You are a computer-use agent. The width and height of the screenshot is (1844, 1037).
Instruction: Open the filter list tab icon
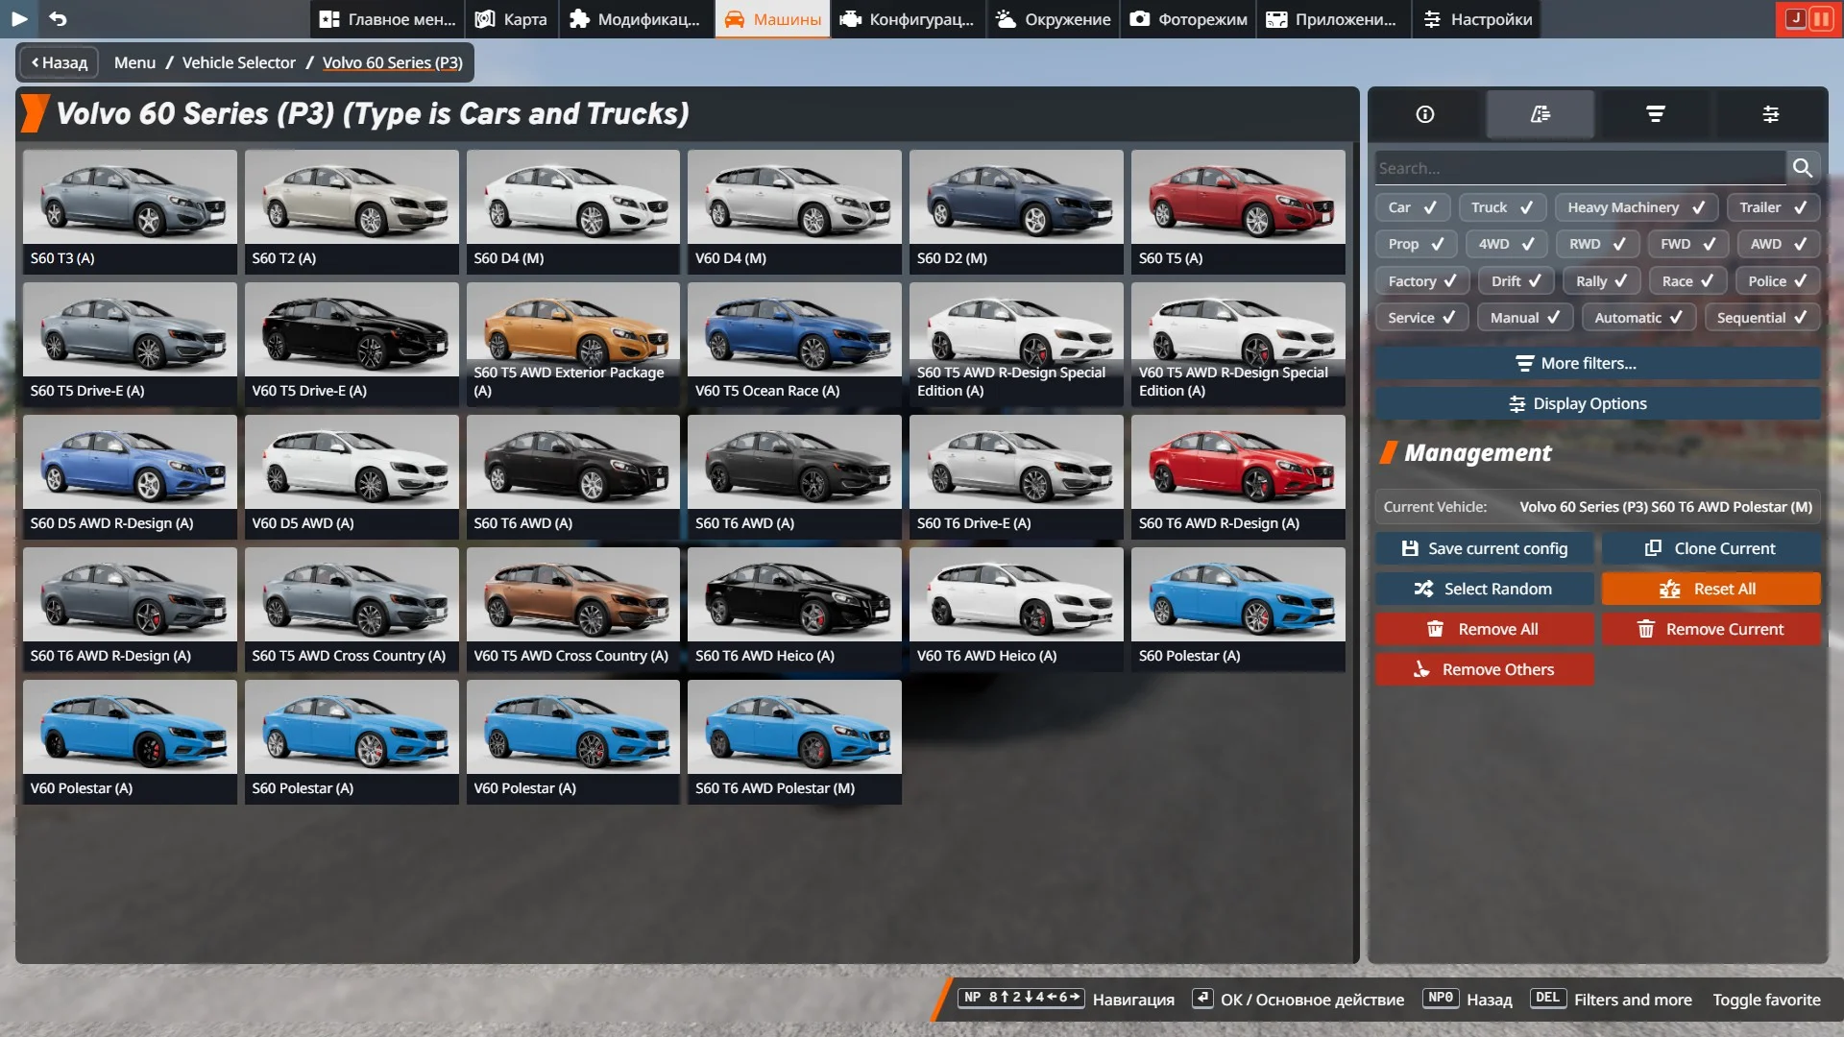1656,114
